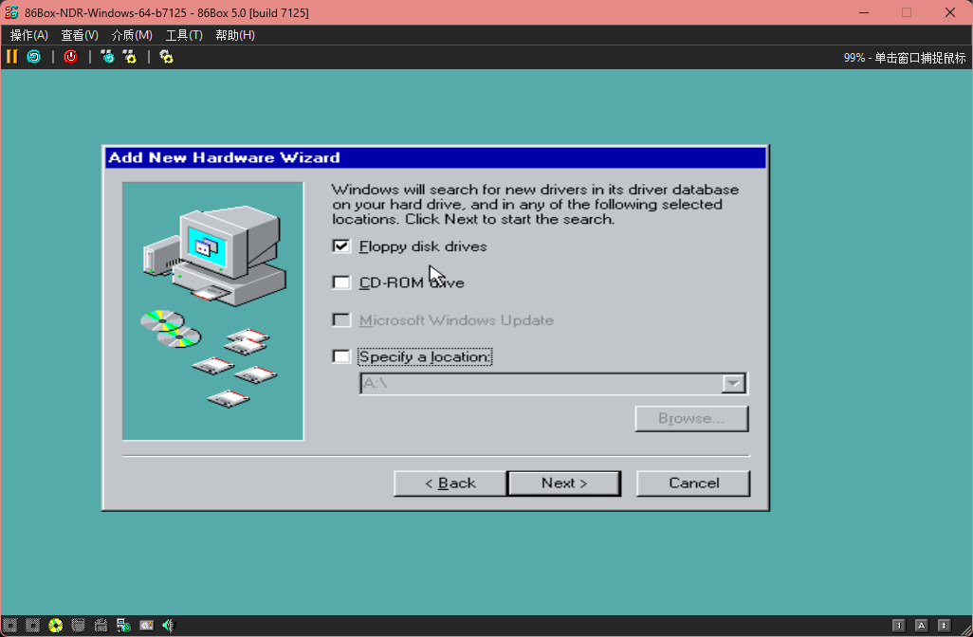973x637 pixels.
Task: Click the Caps Lock "A" indicator
Action: (922, 626)
